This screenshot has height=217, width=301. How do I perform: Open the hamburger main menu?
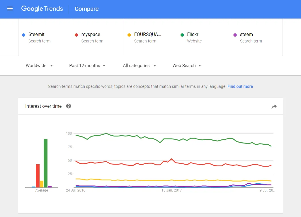click(10, 8)
